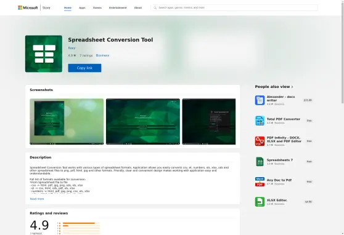This screenshot has width=344, height=235.
Task: Open the Entertainment tab
Action: [118, 7]
